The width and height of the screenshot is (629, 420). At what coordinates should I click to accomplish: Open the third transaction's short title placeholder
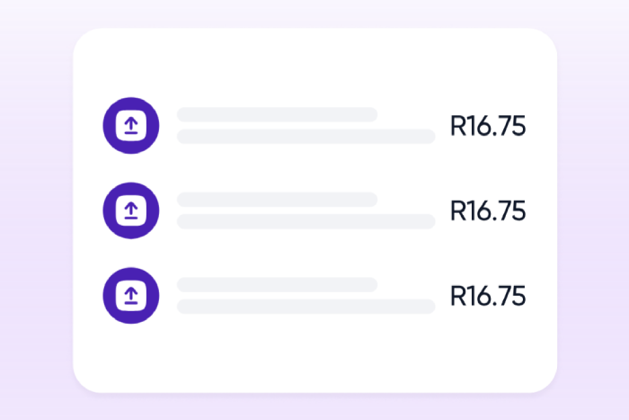pos(277,284)
